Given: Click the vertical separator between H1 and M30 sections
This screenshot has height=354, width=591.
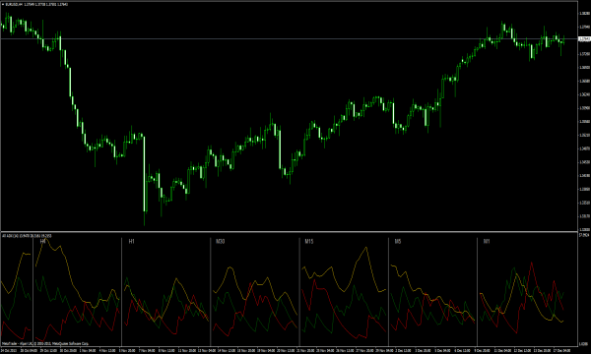Looking at the screenshot, I should click(211, 291).
